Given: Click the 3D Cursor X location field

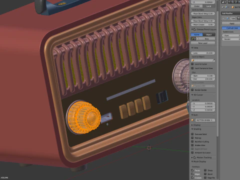Looking at the screenshot, I should point(203,103).
